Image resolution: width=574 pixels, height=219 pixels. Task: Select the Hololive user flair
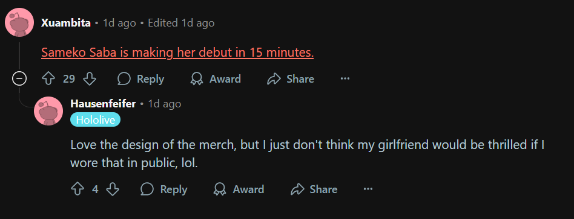point(96,119)
